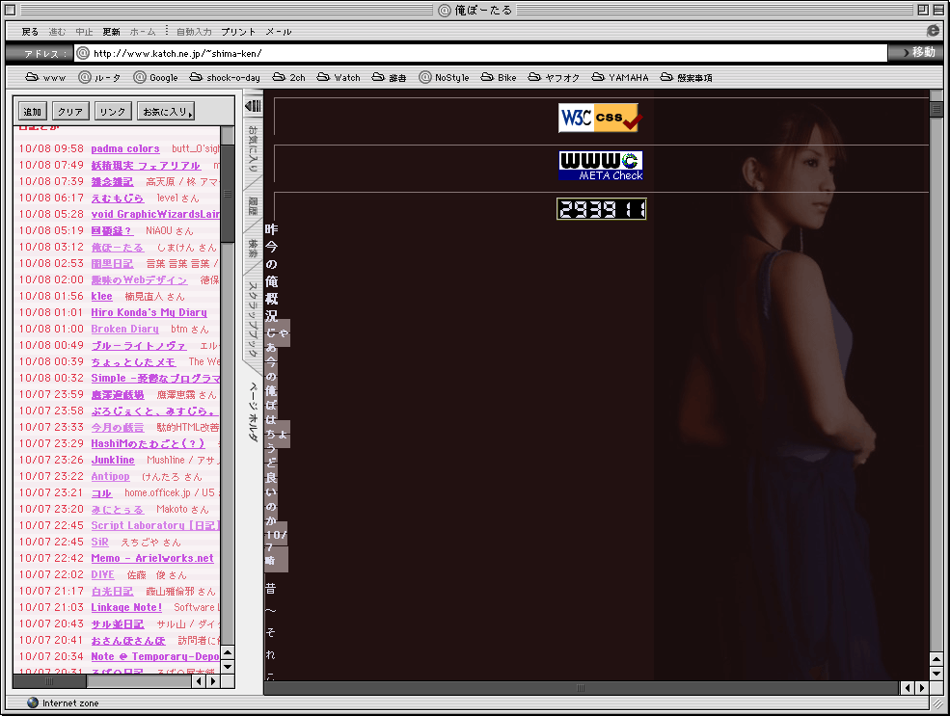
Task: Open the 'padma colors' link
Action: [125, 149]
